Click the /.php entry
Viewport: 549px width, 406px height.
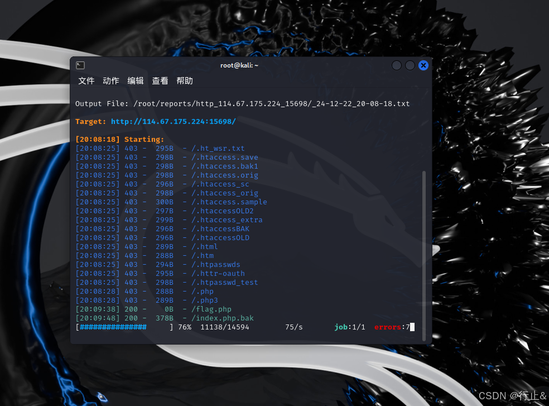[203, 292]
